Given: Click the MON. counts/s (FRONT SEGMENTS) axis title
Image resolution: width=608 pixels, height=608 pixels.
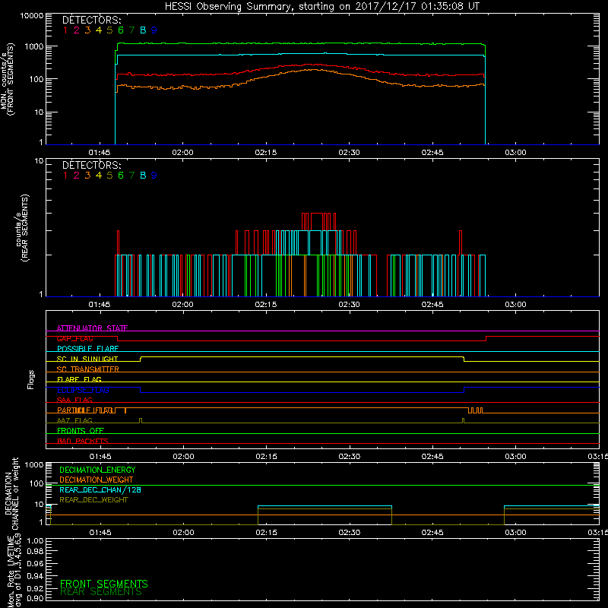Looking at the screenshot, I should tap(7, 79).
